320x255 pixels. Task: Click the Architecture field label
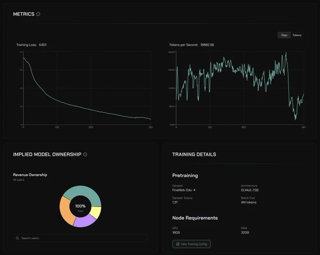pos(249,186)
